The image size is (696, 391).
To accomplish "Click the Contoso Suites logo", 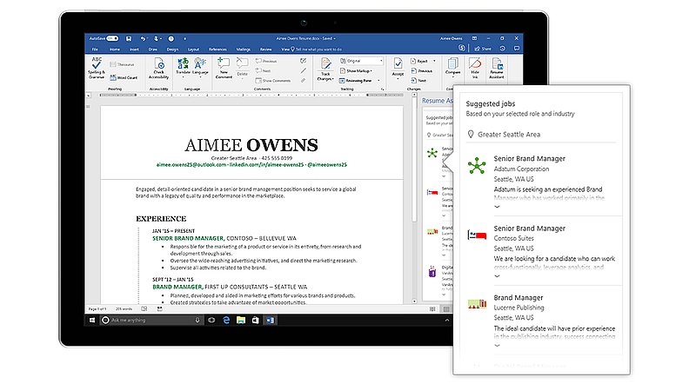I will click(x=477, y=235).
